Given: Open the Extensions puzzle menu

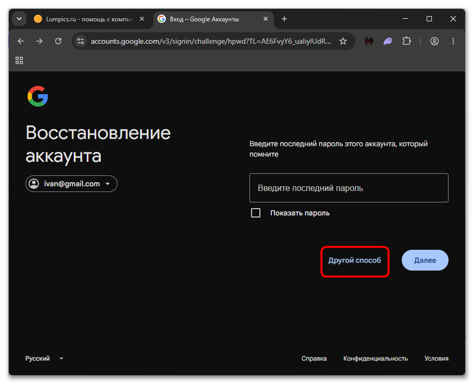Looking at the screenshot, I should (406, 41).
